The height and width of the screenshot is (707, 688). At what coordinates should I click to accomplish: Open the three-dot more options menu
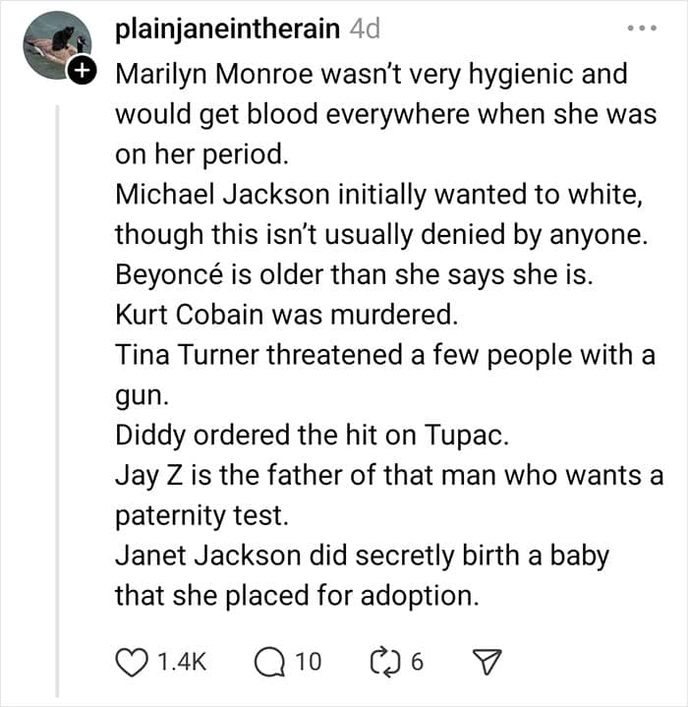[640, 29]
